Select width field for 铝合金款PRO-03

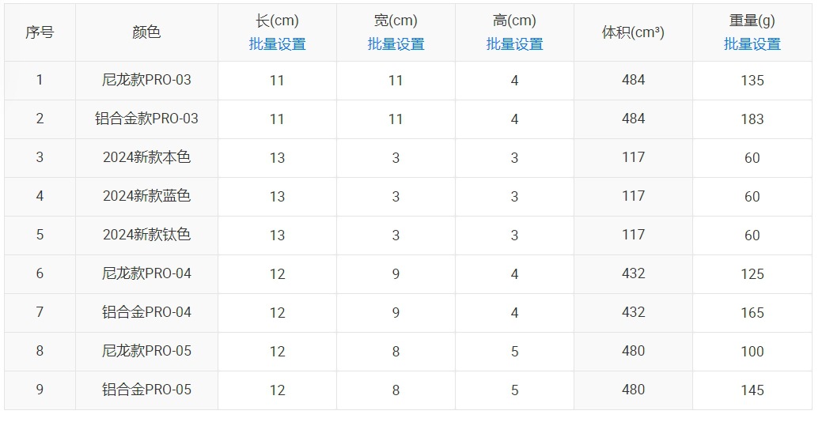[396, 119]
